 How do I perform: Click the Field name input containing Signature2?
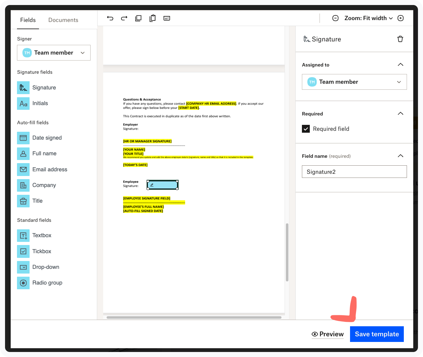[x=354, y=172]
